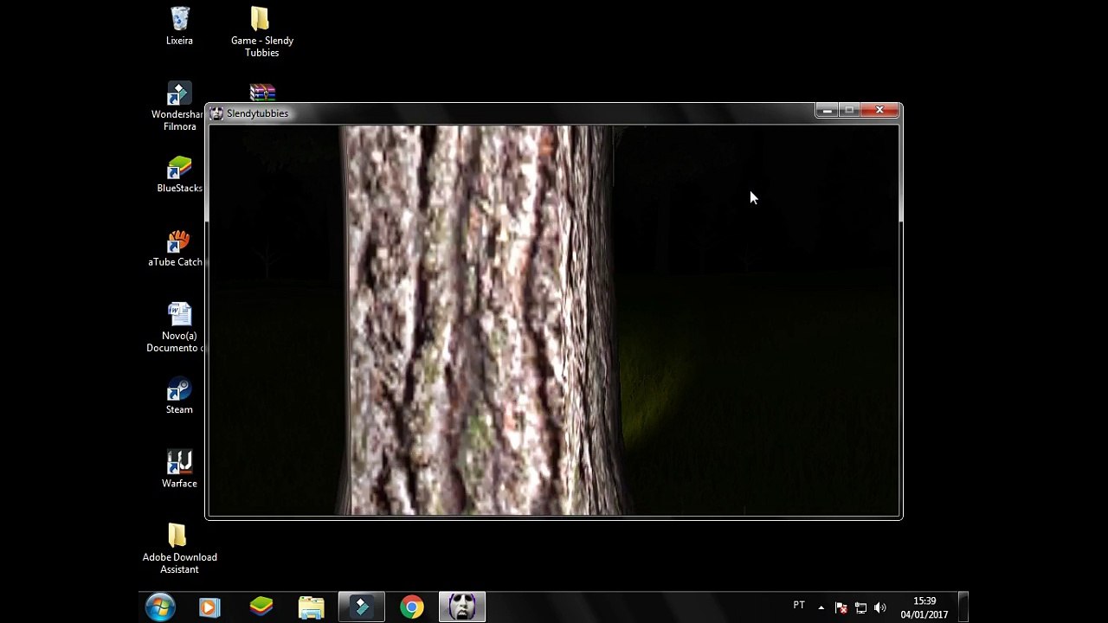The image size is (1108, 623).
Task: Click the Show Desktop button
Action: click(963, 607)
